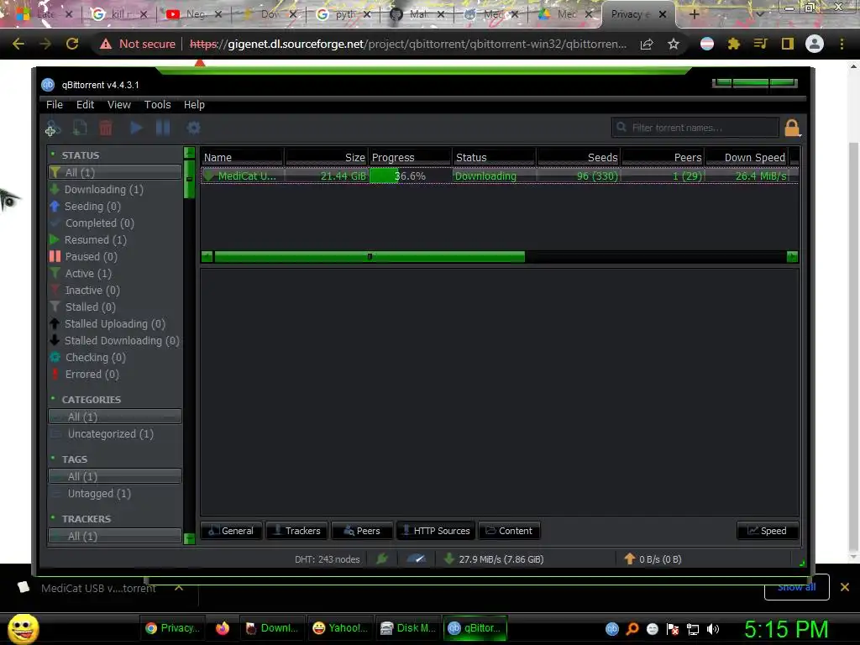Click the Add Torrent Link toolbar icon
This screenshot has height=645, width=860.
click(x=53, y=128)
